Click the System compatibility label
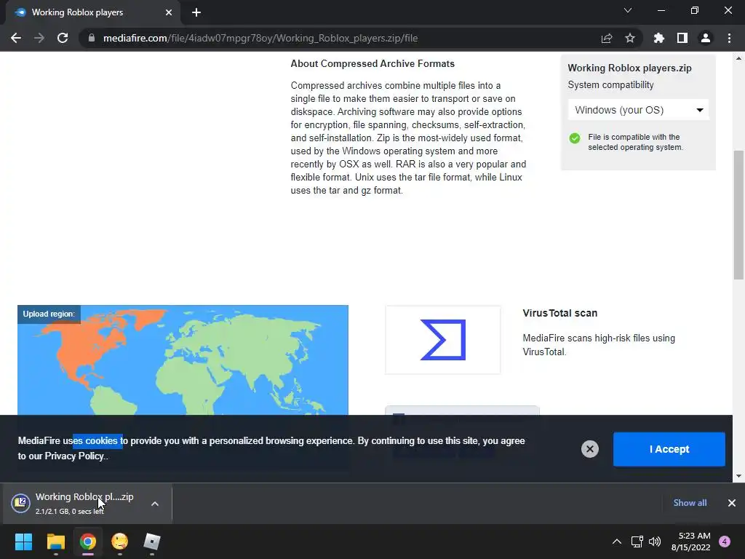 coord(610,84)
